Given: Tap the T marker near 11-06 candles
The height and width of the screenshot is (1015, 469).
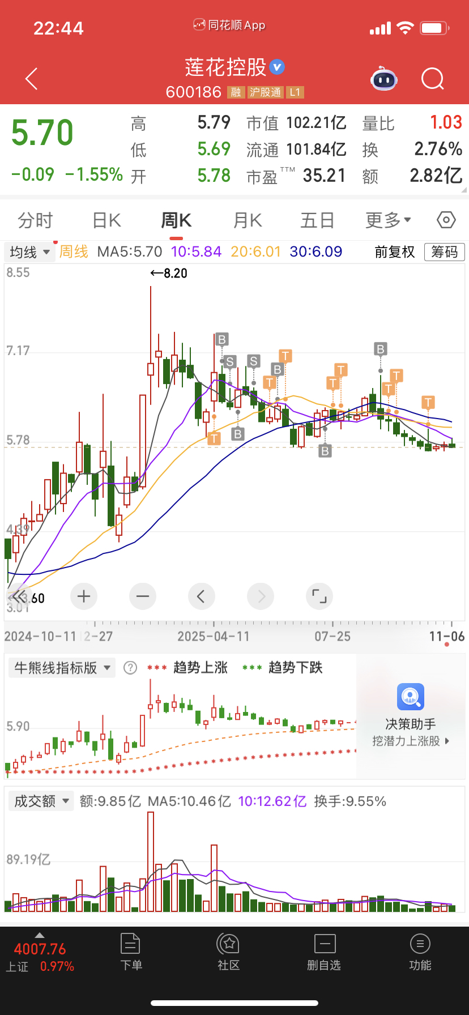Looking at the screenshot, I should 428,403.
